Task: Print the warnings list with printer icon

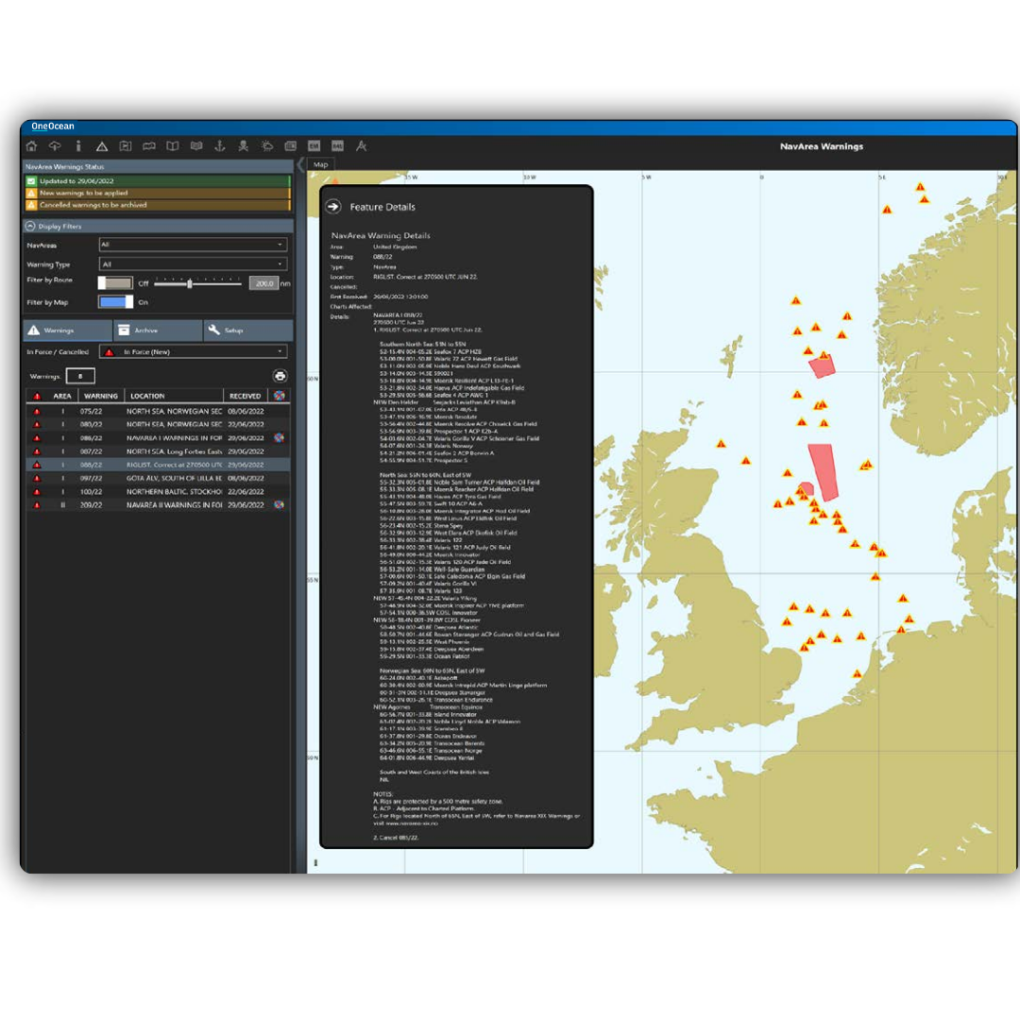Action: [x=280, y=376]
